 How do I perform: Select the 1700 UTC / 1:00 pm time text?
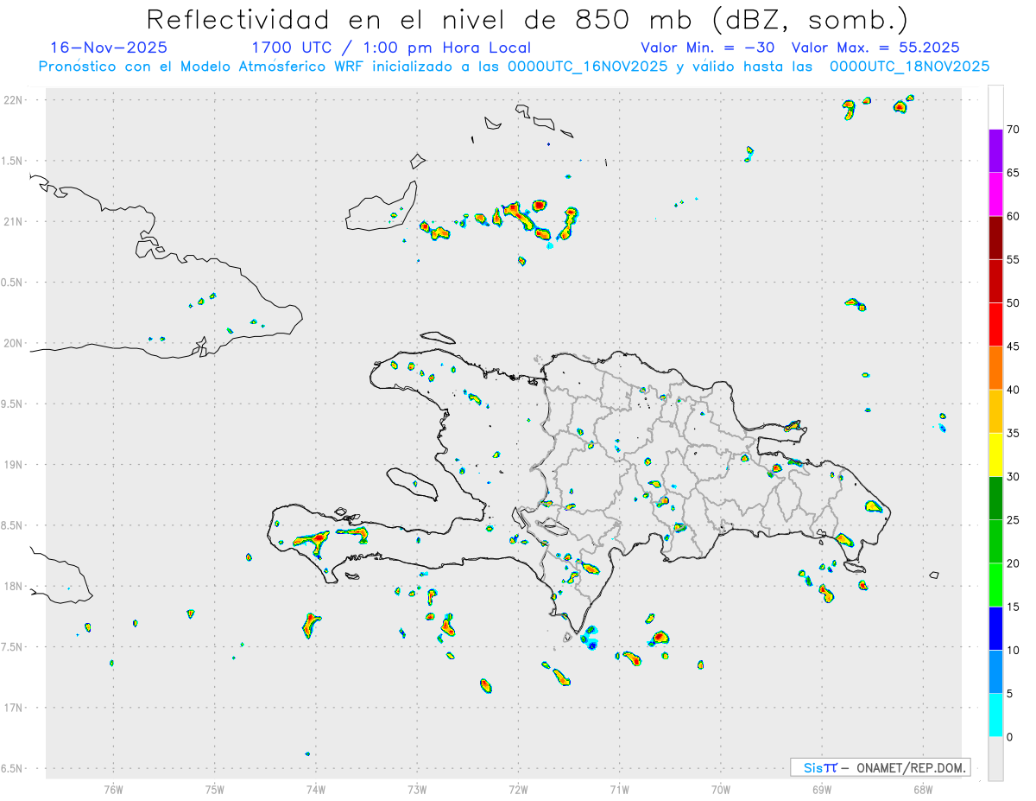391,48
